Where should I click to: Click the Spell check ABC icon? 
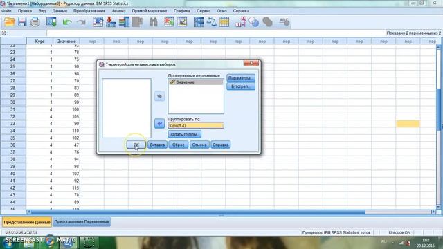click(284, 22)
